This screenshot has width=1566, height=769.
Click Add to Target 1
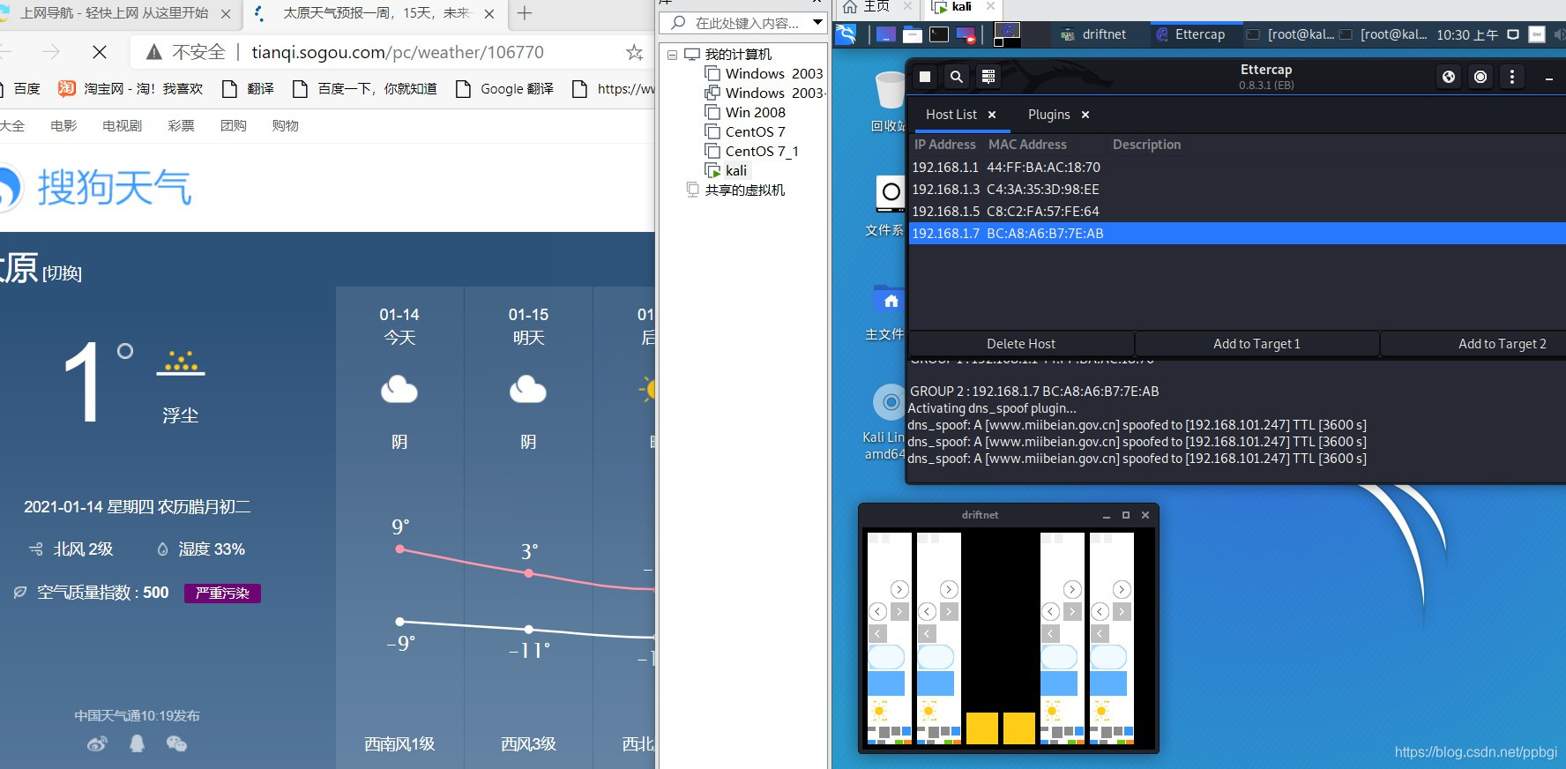tap(1257, 344)
